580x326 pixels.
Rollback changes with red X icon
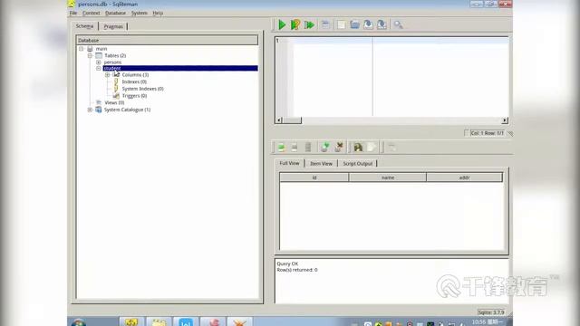pyautogui.click(x=338, y=147)
